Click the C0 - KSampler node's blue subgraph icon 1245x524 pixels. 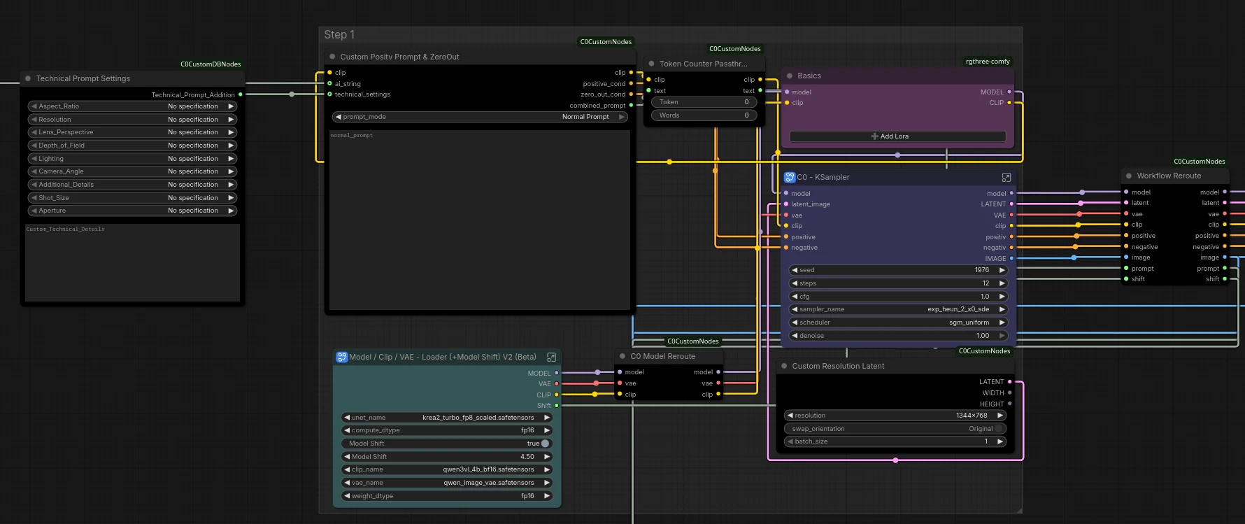tap(790, 177)
